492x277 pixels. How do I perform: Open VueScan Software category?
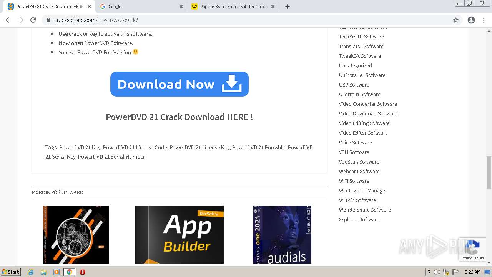coord(359,162)
